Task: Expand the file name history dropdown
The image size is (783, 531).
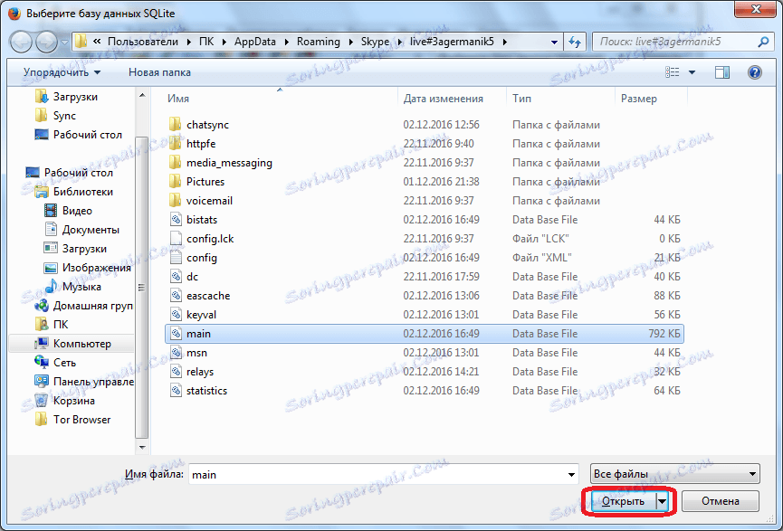Action: pos(571,474)
